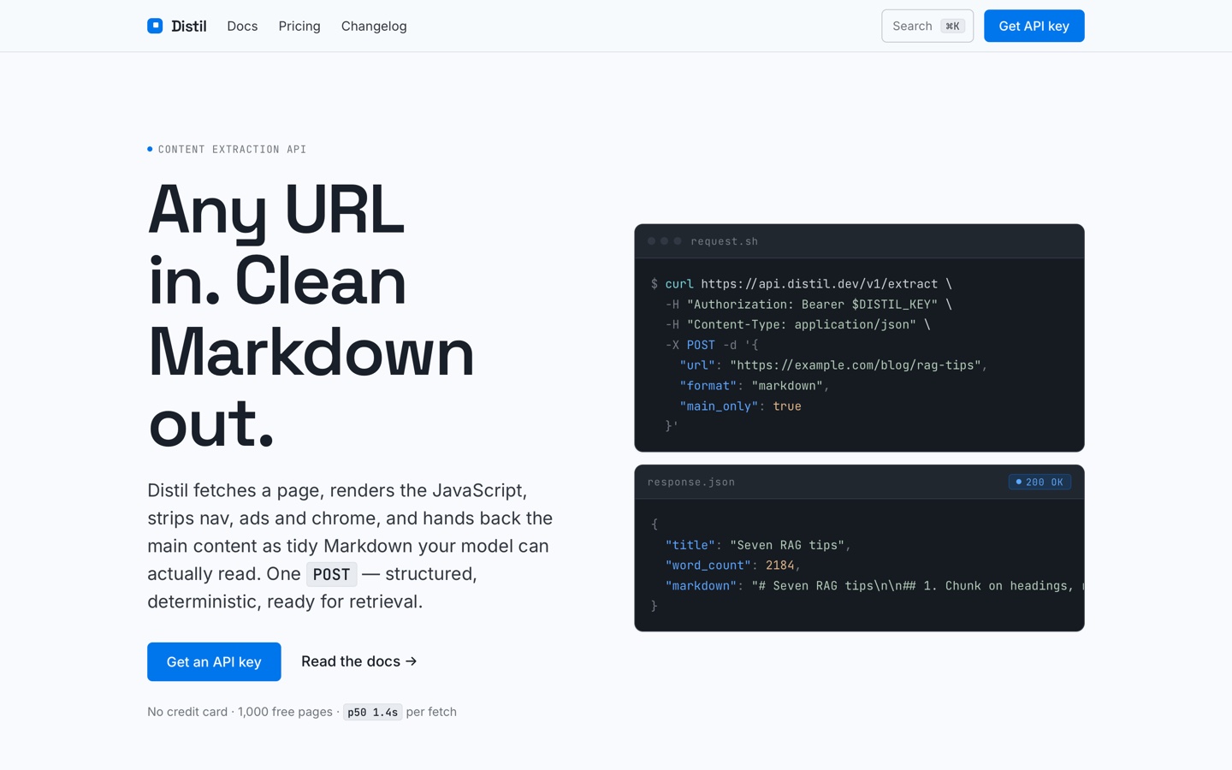The image size is (1232, 770).
Task: Click the response.json filename label
Action: tap(691, 483)
